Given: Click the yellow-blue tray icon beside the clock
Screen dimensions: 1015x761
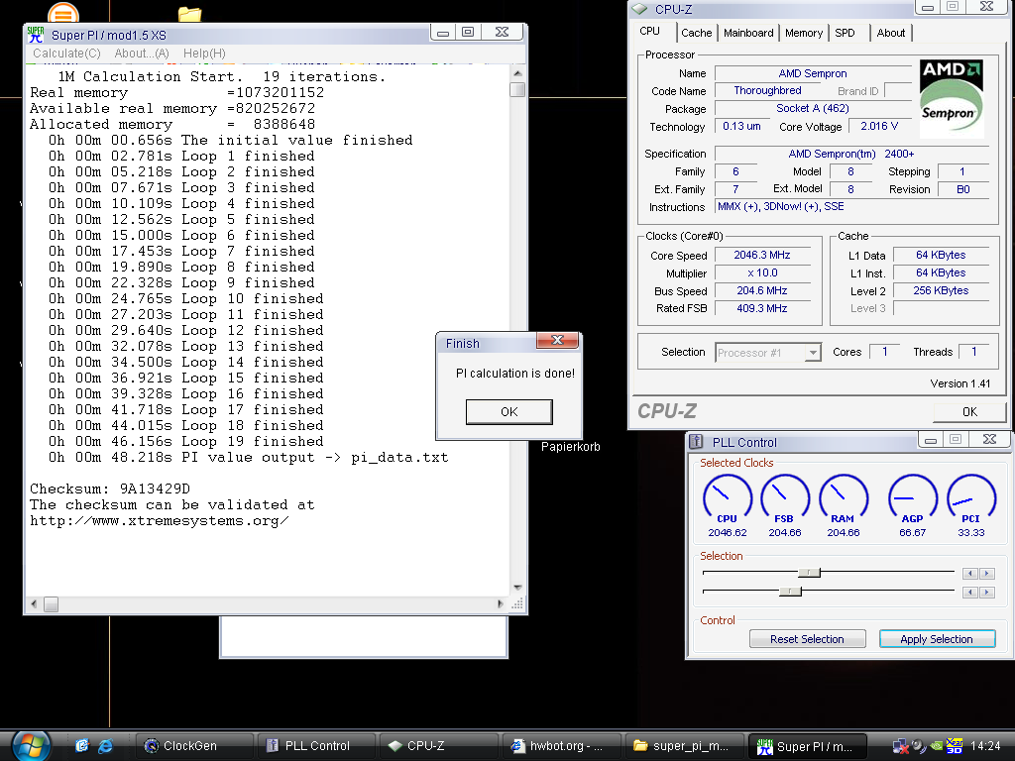Looking at the screenshot, I should pos(955,746).
